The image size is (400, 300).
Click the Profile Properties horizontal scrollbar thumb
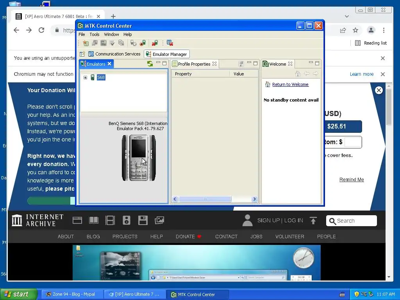(205, 199)
